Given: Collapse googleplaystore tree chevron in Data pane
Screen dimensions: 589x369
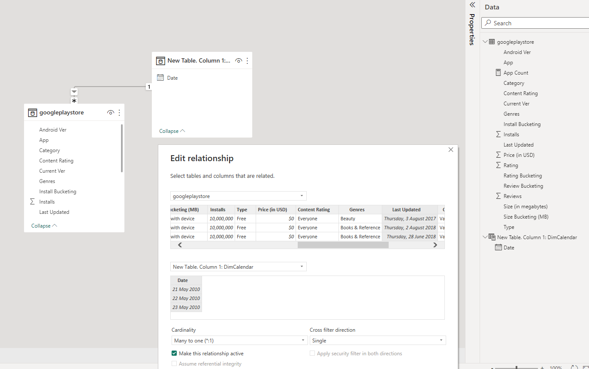Looking at the screenshot, I should [485, 42].
